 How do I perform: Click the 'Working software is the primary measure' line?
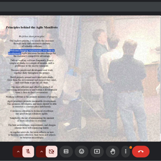(x=32, y=97)
